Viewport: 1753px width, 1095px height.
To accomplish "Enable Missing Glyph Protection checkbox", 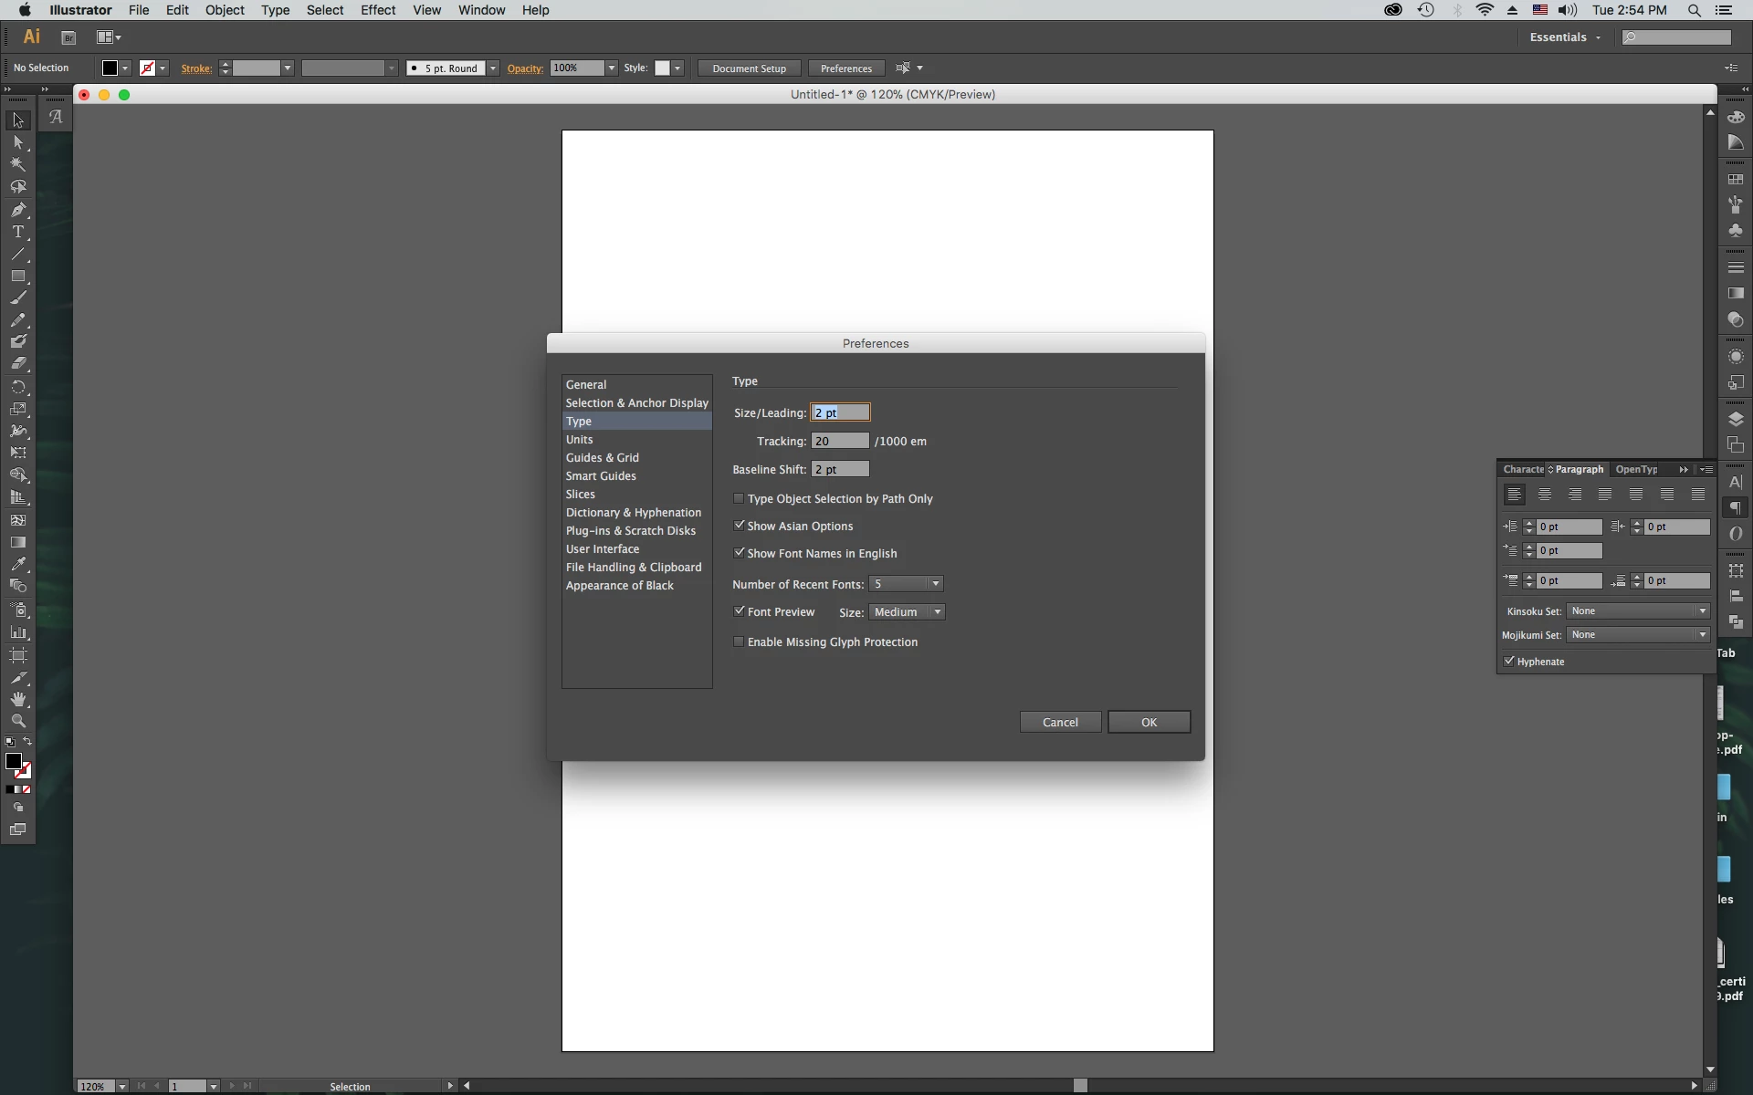I will point(739,641).
